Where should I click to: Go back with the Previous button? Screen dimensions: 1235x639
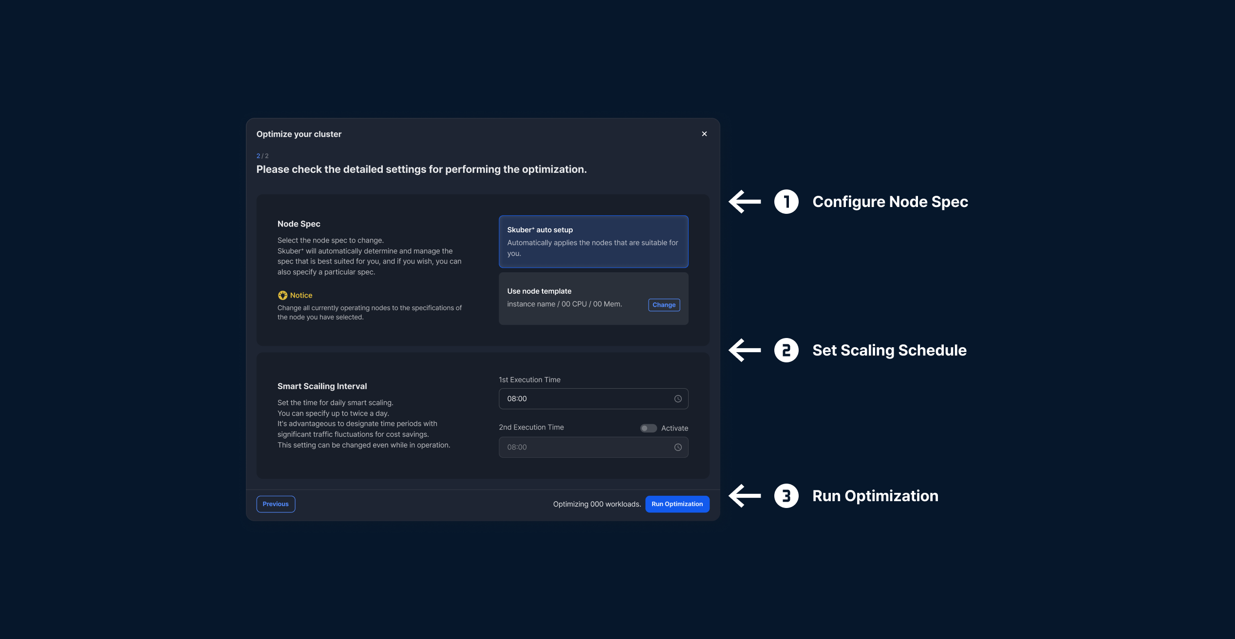coord(276,504)
